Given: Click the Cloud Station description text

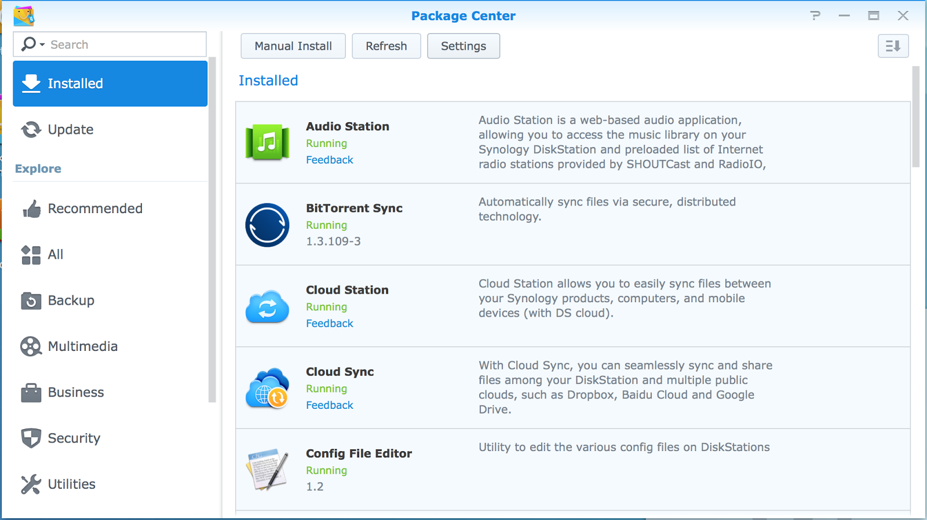Looking at the screenshot, I should point(625,298).
